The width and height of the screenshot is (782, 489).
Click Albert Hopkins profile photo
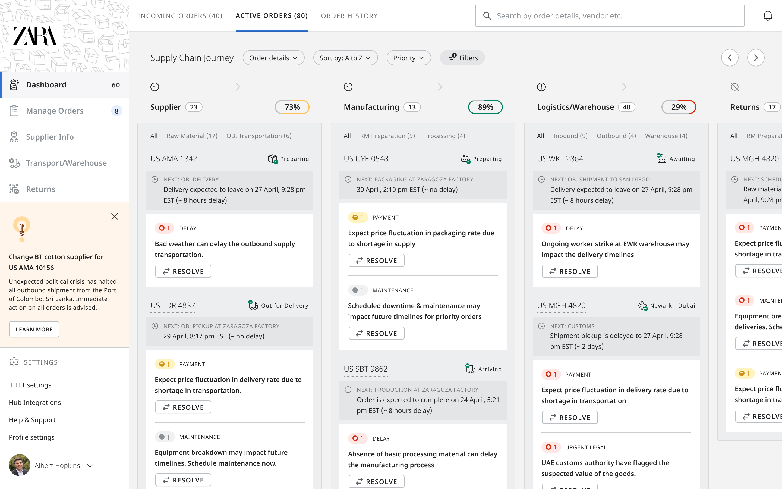[x=19, y=465]
